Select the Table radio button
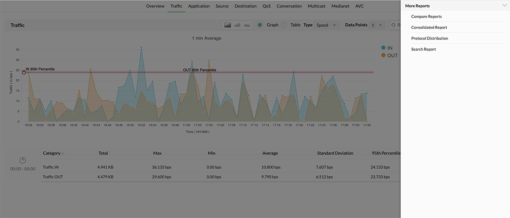510x218 pixels. pos(283,25)
